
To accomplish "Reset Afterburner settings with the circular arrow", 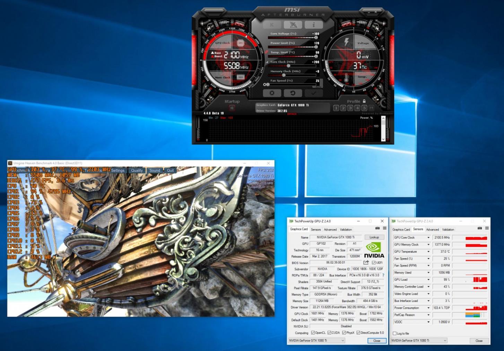I will coord(293,93).
